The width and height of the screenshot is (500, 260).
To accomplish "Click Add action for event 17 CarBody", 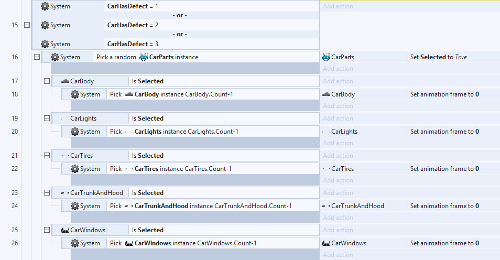I will (x=338, y=81).
